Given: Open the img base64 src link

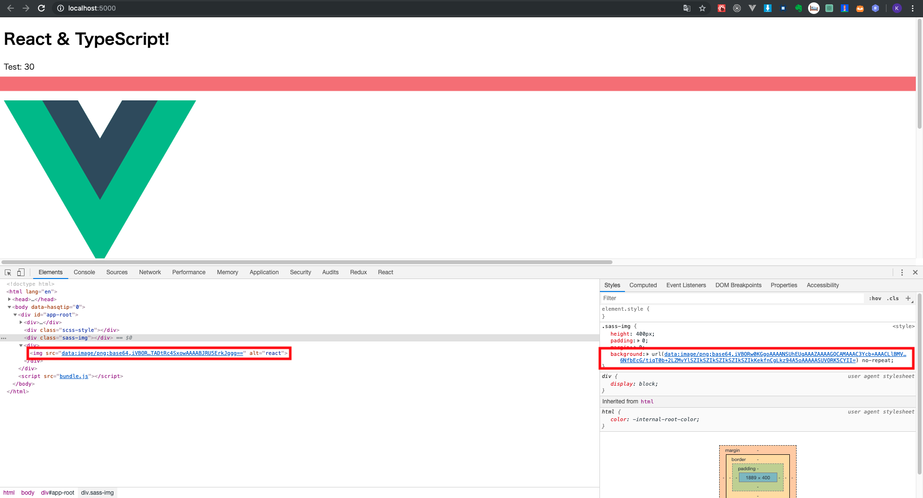Looking at the screenshot, I should tap(152, 353).
